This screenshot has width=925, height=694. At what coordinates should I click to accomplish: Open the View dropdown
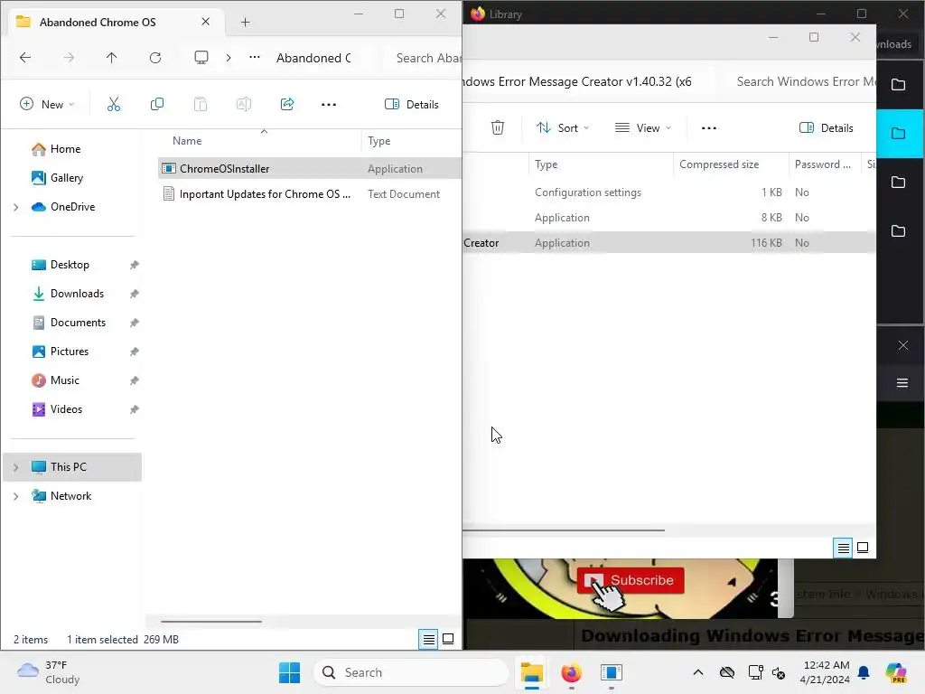coord(643,128)
